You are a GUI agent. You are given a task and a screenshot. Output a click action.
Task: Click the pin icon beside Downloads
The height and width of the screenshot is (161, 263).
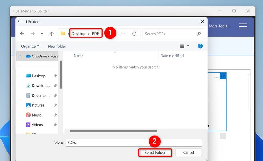(x=55, y=86)
